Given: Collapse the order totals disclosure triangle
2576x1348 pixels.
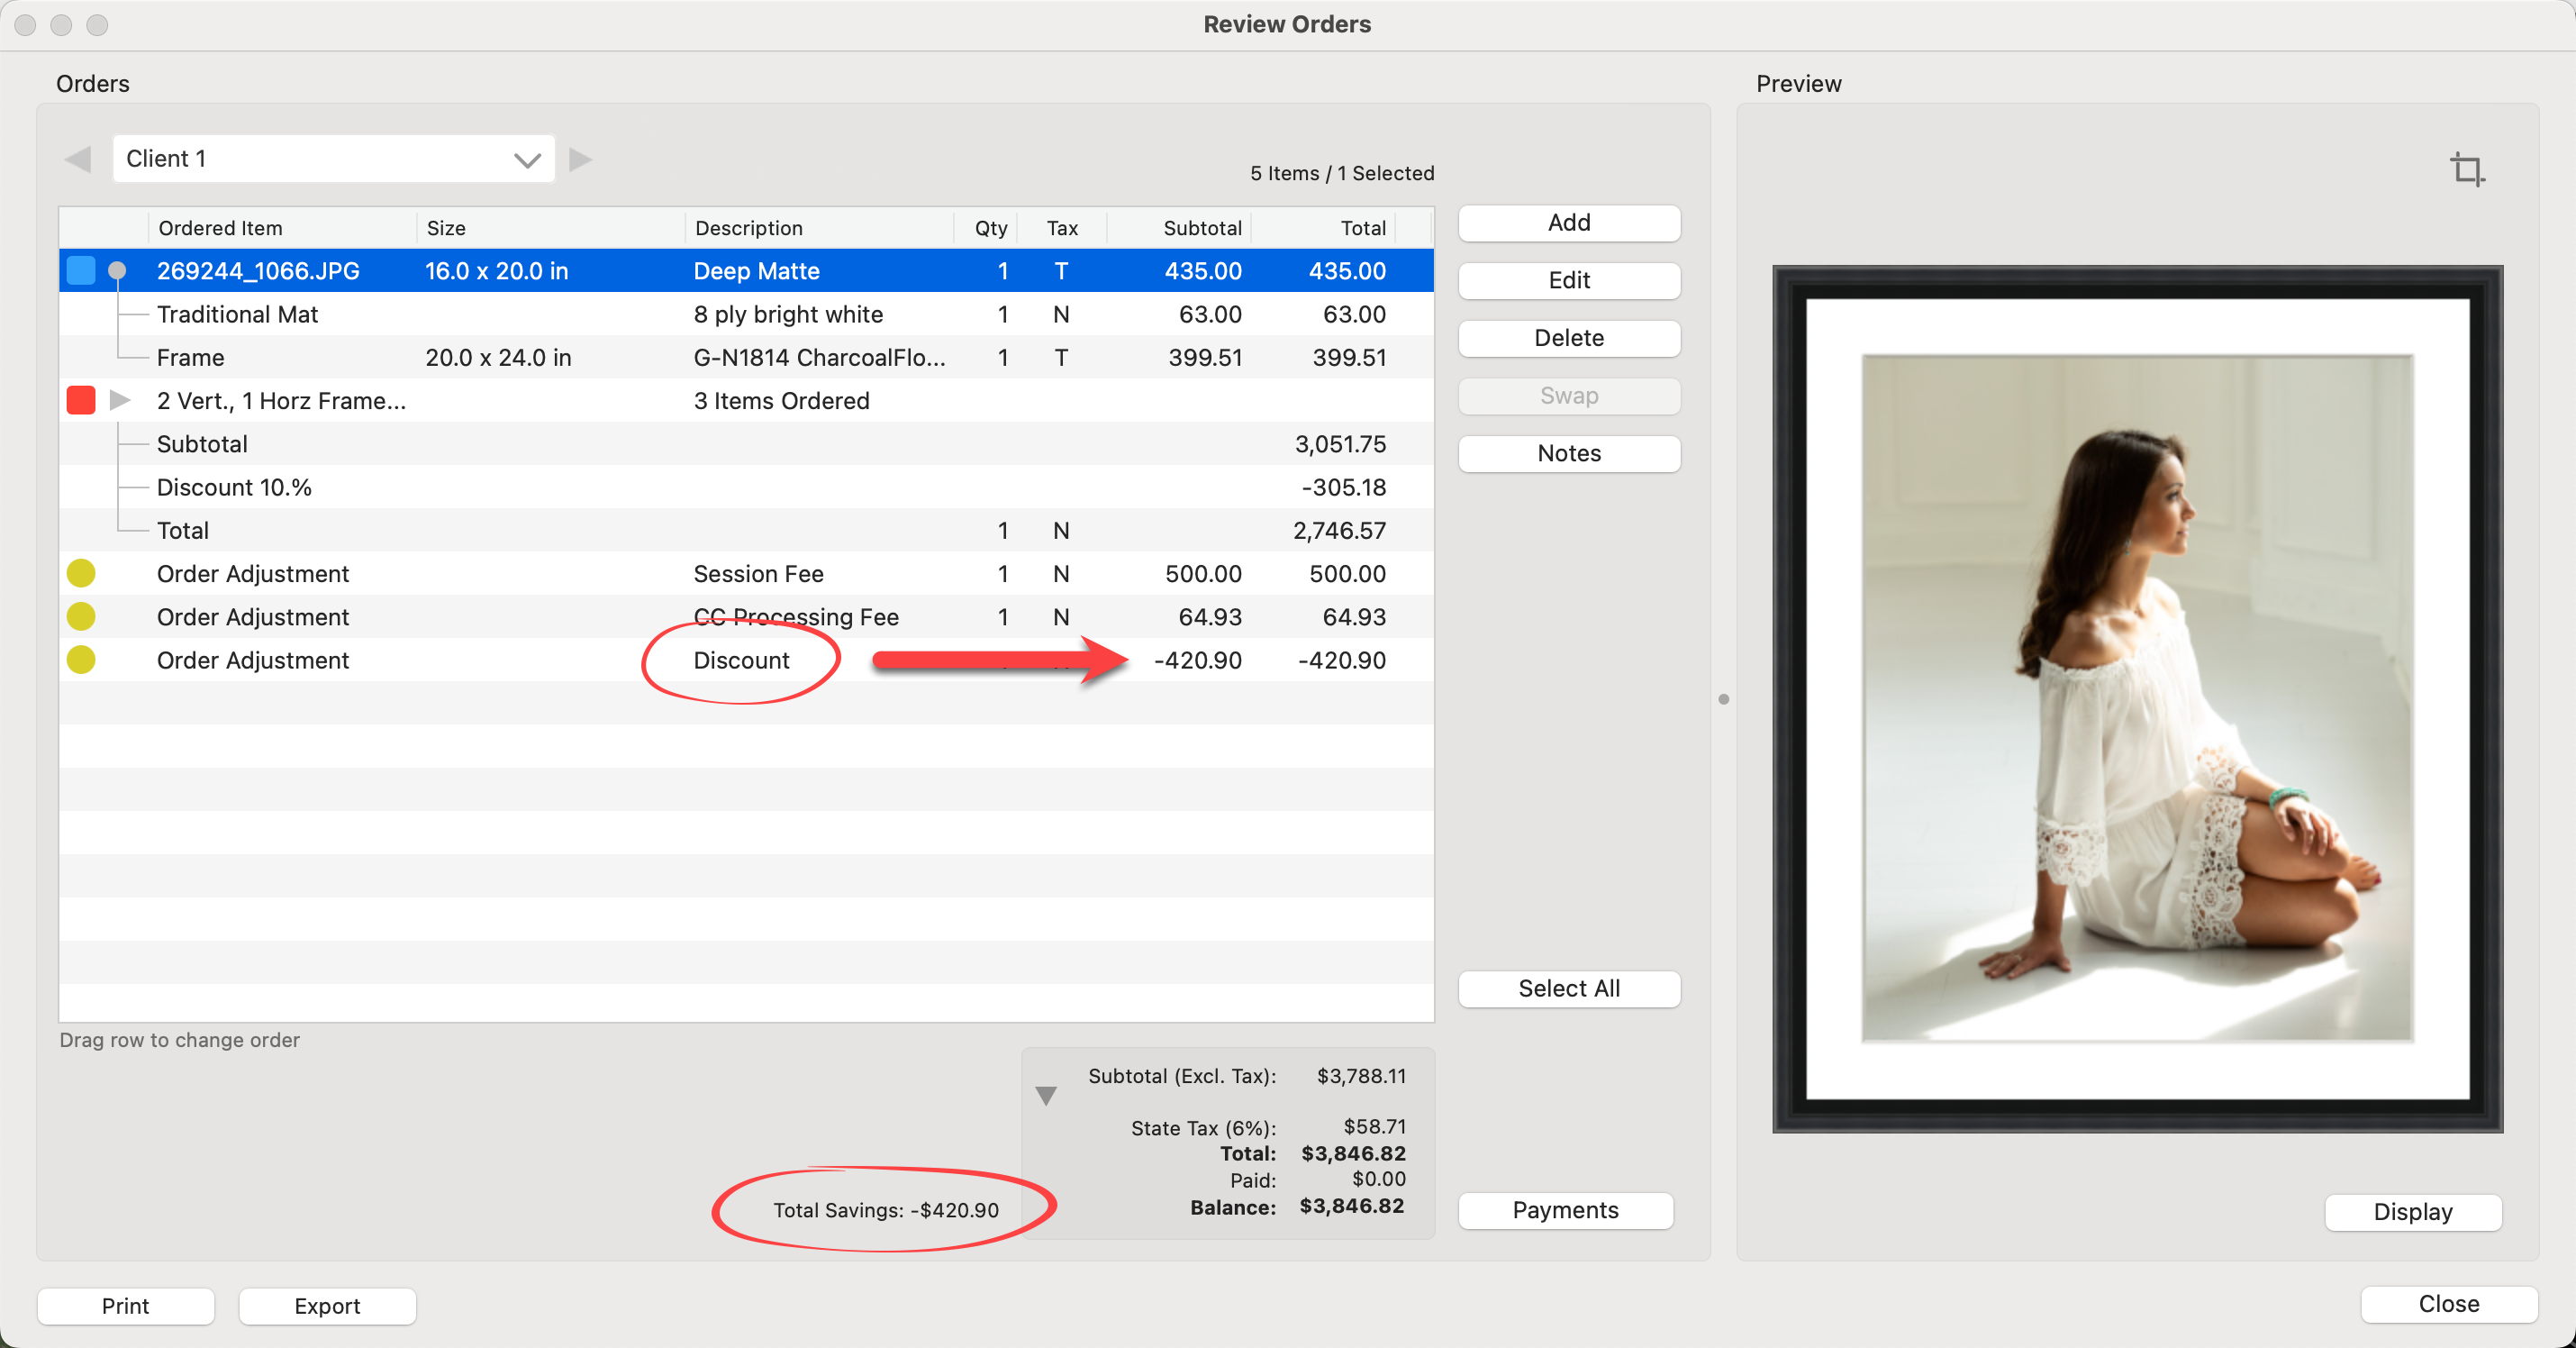Looking at the screenshot, I should 1046,1096.
